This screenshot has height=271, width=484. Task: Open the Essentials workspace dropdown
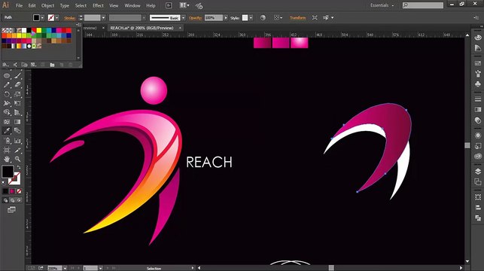pos(382,5)
